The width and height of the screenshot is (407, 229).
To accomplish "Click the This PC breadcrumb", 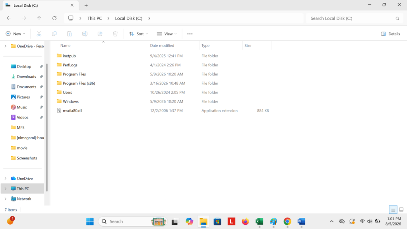I will click(x=95, y=18).
